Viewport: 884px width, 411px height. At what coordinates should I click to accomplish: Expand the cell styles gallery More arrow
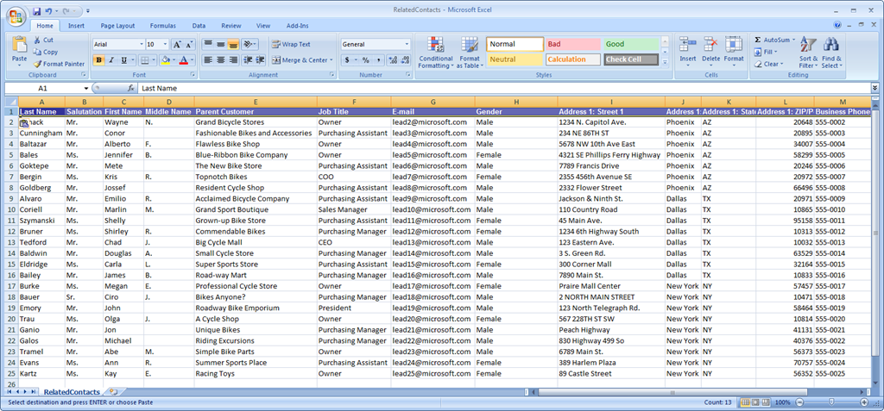tap(665, 63)
